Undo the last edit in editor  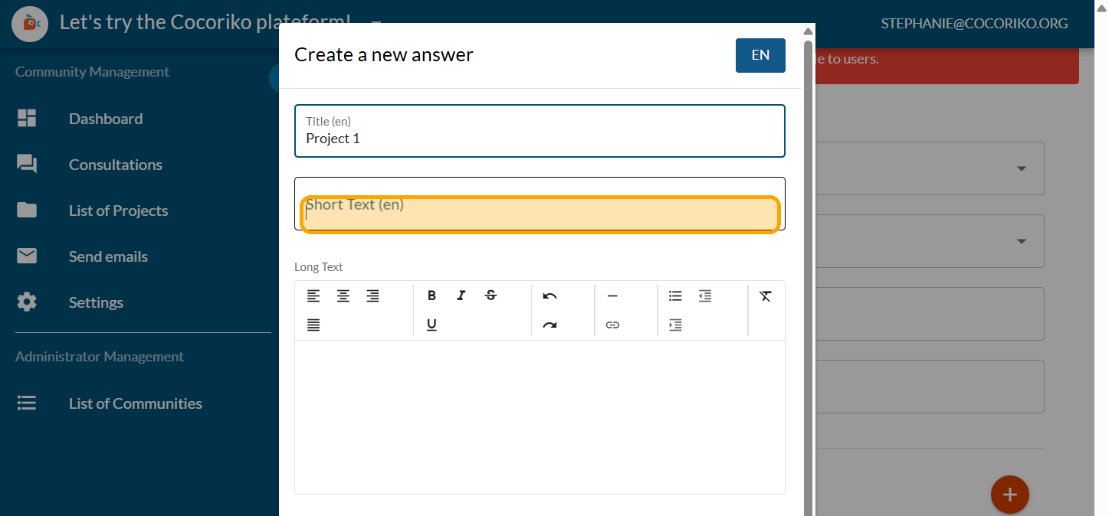[x=550, y=296]
